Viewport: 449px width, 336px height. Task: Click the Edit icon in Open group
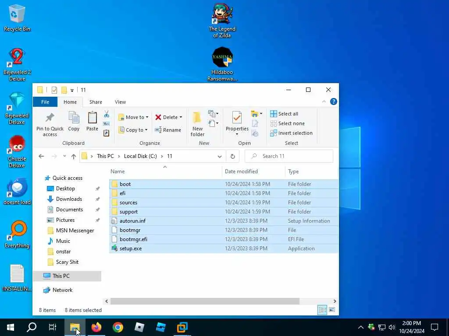[255, 123]
